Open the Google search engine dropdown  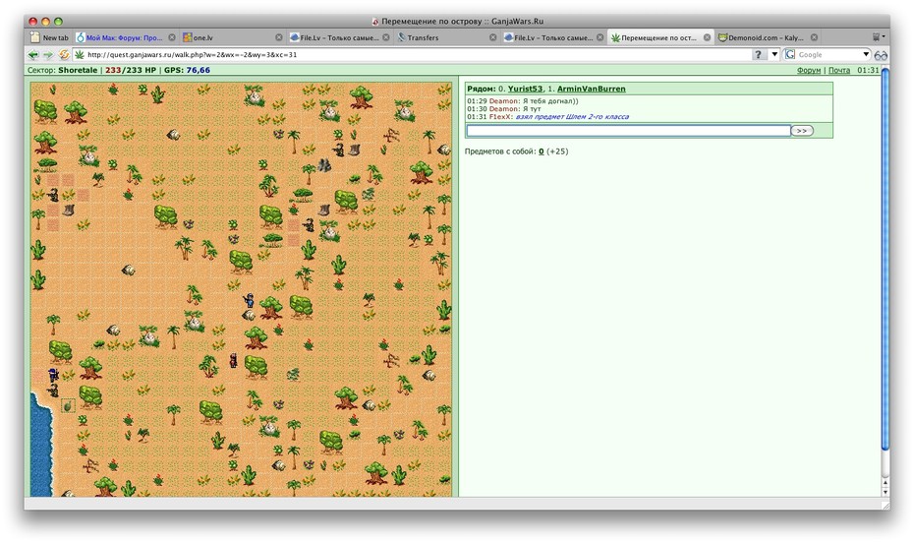pyautogui.click(x=866, y=54)
